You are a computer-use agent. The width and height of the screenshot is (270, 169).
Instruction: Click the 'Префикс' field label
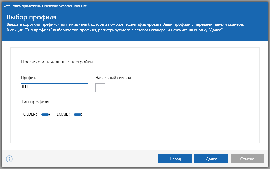click(x=29, y=78)
